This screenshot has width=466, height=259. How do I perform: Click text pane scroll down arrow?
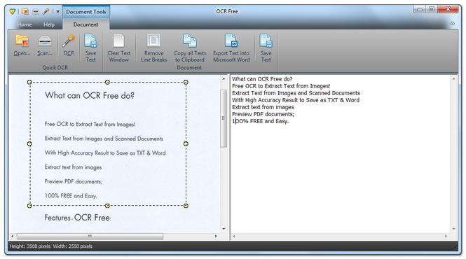454,229
